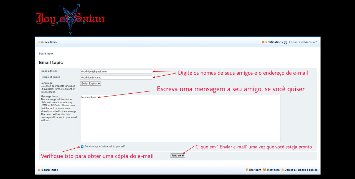Click Delete all board cookies link

click(x=300, y=170)
